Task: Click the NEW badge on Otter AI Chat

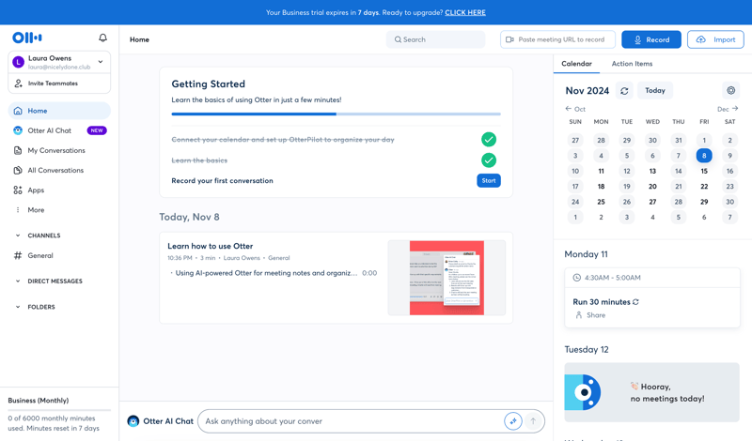Action: click(x=97, y=130)
